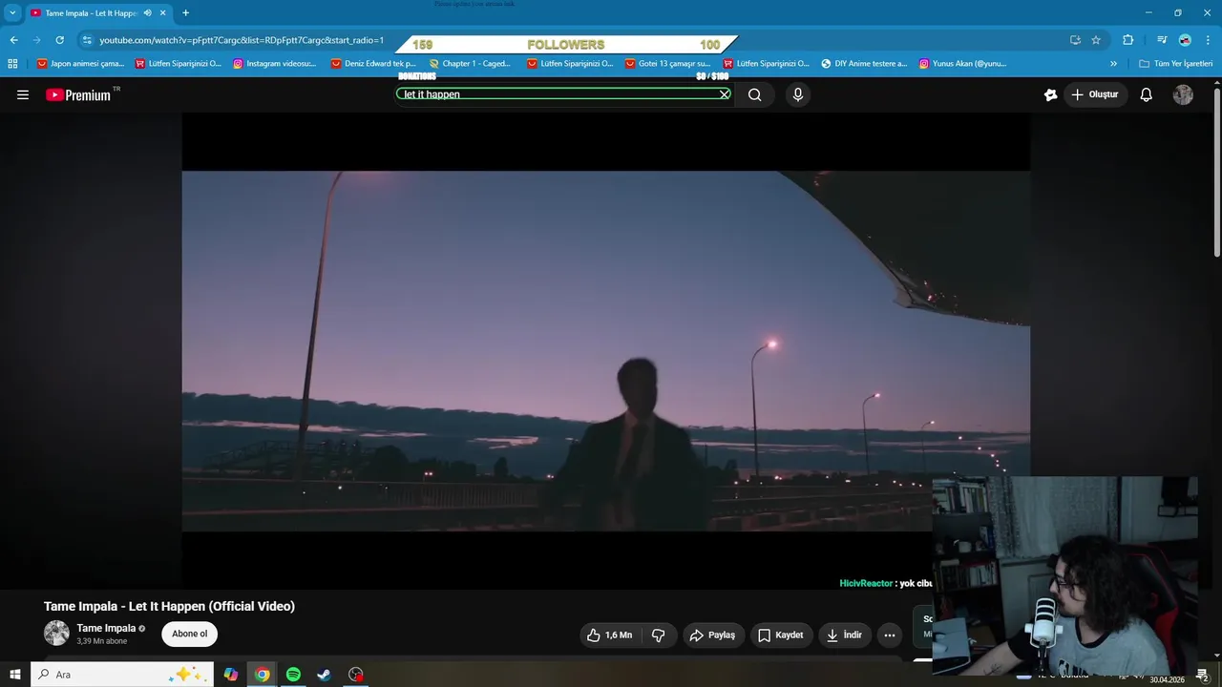Screen dimensions: 1222x687
Task: Open the Tüm Yer İşaretleri folder
Action: [1176, 64]
